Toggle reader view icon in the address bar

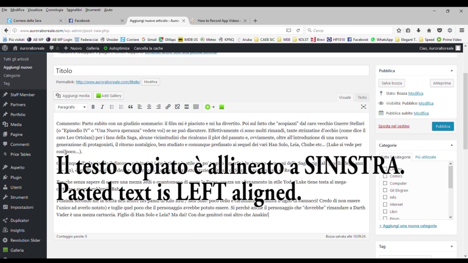288,31
